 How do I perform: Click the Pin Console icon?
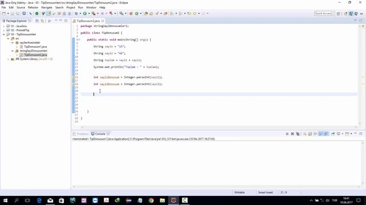(333, 134)
